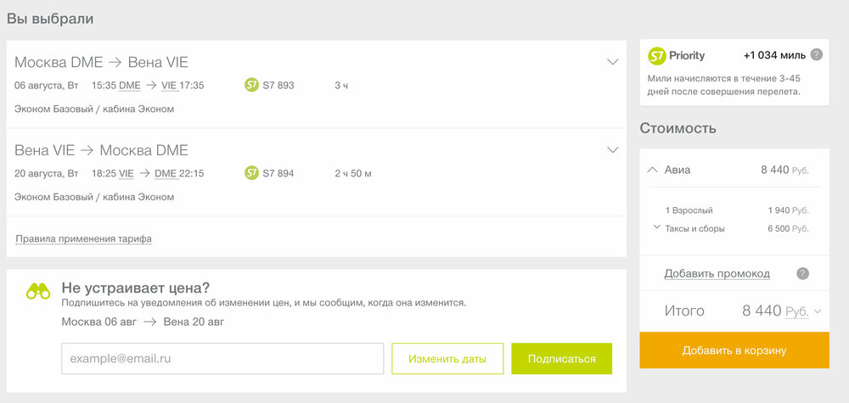Expand Вена VIE to Москва DME flight details
Image resolution: width=849 pixels, height=403 pixels.
(612, 150)
